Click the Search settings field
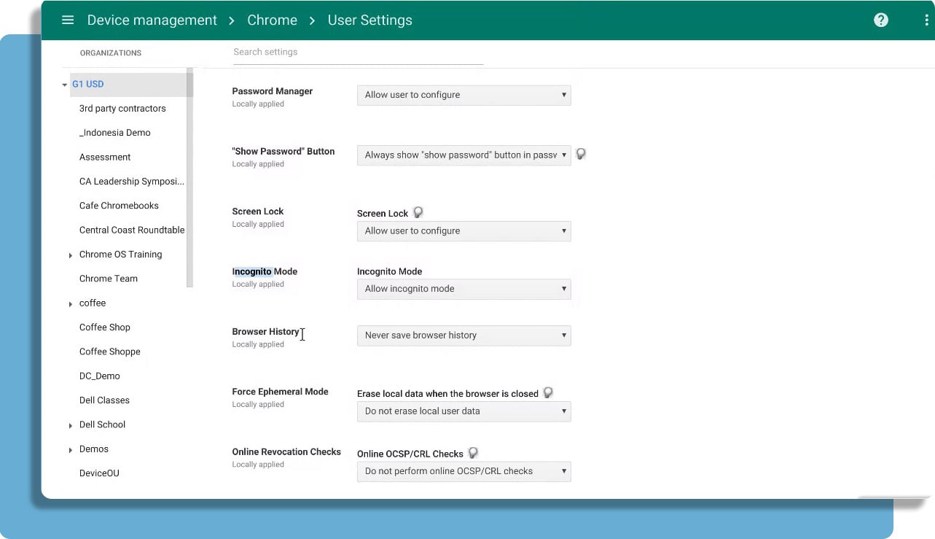This screenshot has height=539, width=935. pyautogui.click(x=357, y=53)
